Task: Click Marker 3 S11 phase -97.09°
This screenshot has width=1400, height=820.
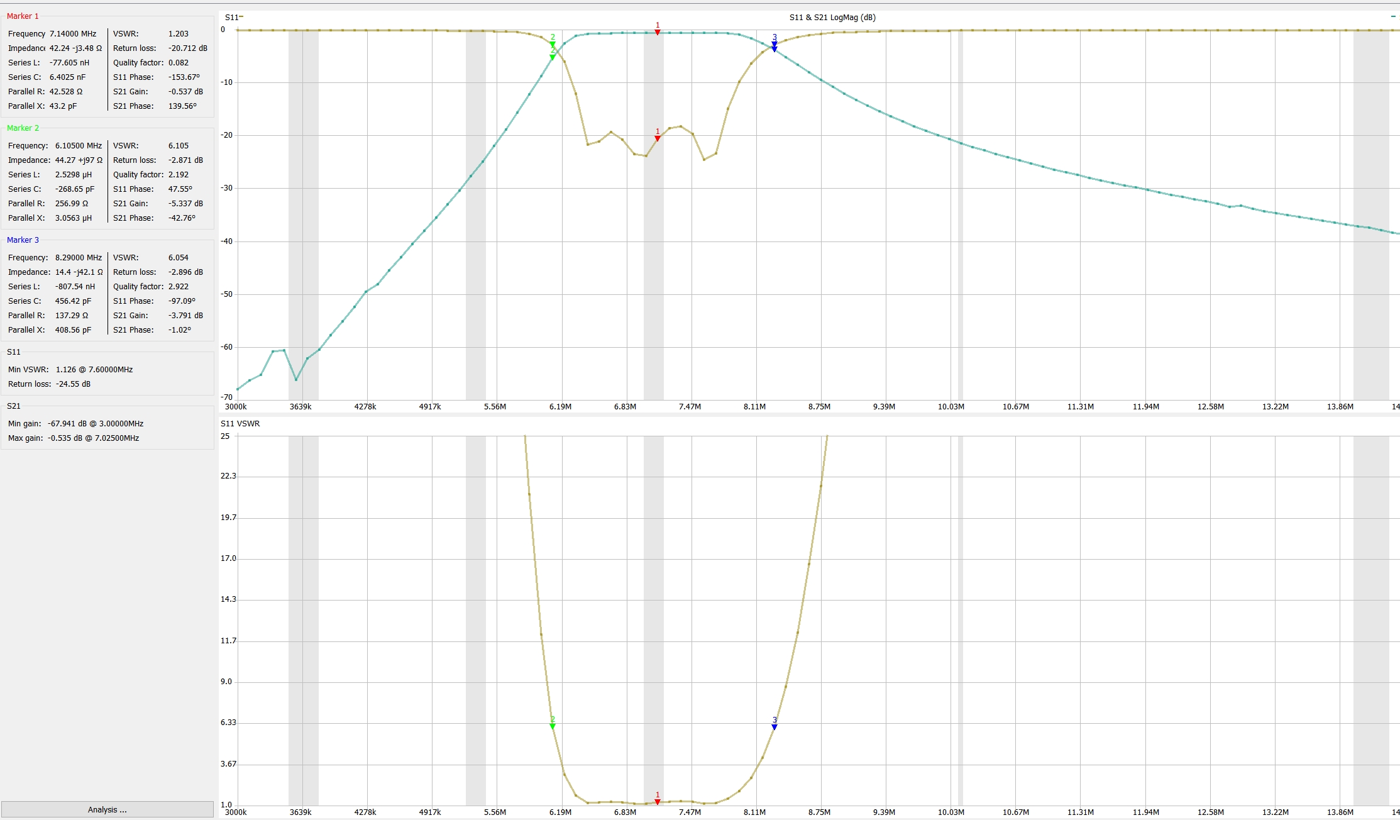Action: click(x=182, y=301)
